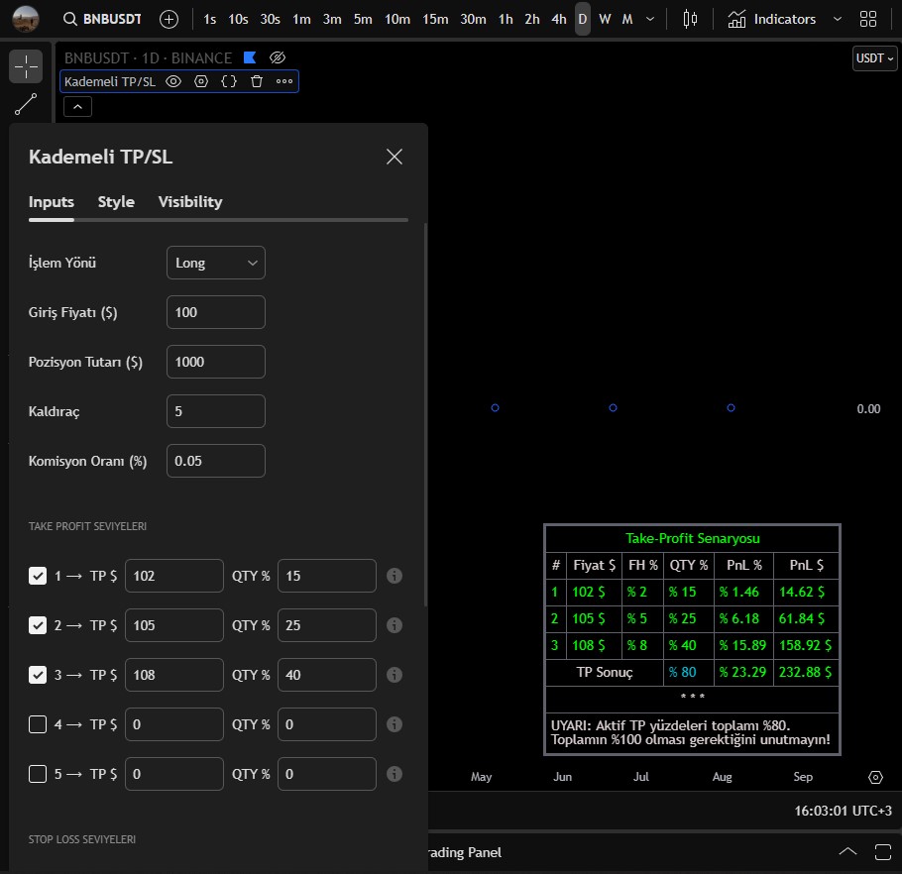Click the settings dialog vertical scrollbar
The image size is (902, 874).
tap(425, 414)
